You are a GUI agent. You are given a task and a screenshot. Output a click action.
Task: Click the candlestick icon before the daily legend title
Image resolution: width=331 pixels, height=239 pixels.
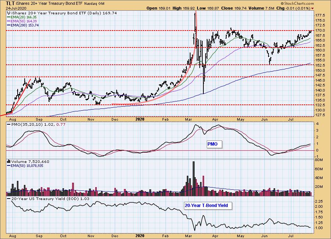click(x=9, y=13)
